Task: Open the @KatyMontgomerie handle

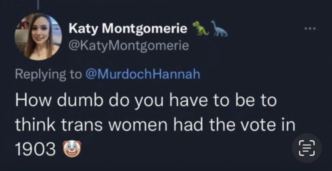Action: pos(129,46)
